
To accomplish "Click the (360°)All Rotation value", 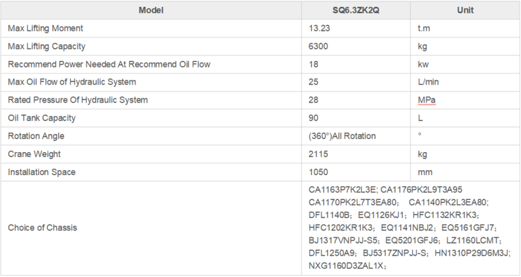I will [x=342, y=136].
